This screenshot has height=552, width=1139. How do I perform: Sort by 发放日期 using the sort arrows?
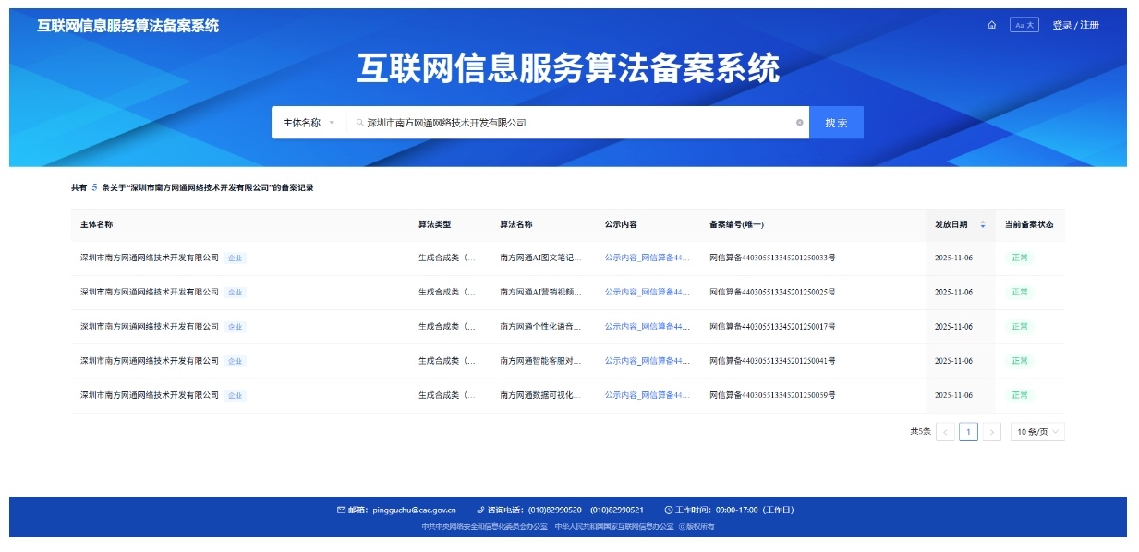tap(983, 224)
